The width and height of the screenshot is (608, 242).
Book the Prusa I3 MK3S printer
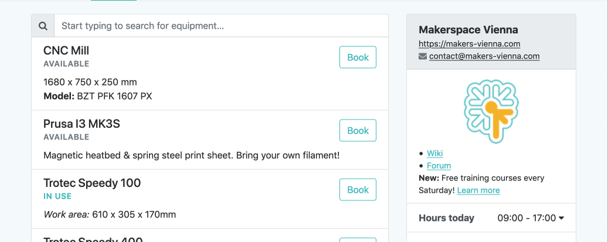point(358,130)
